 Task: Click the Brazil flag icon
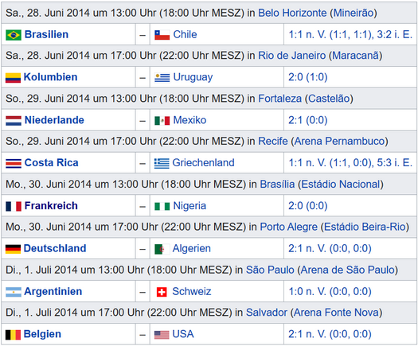pos(14,35)
